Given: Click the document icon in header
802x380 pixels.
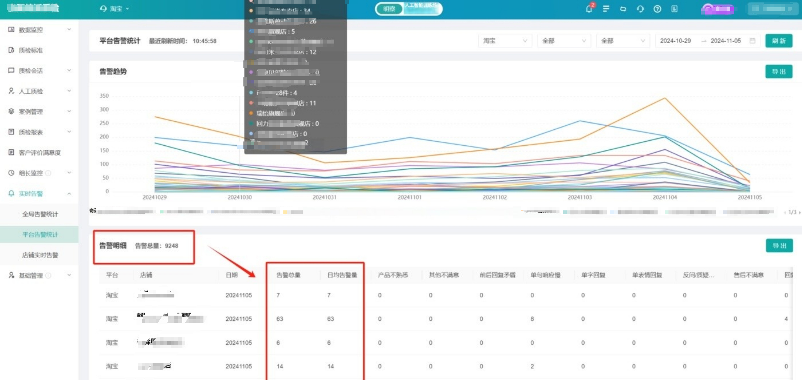Looking at the screenshot, I should (674, 9).
